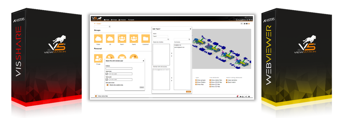Disable the Share only usable once switch

108,85
